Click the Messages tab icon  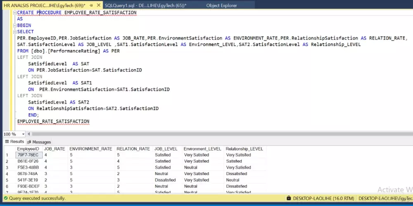tap(29, 142)
